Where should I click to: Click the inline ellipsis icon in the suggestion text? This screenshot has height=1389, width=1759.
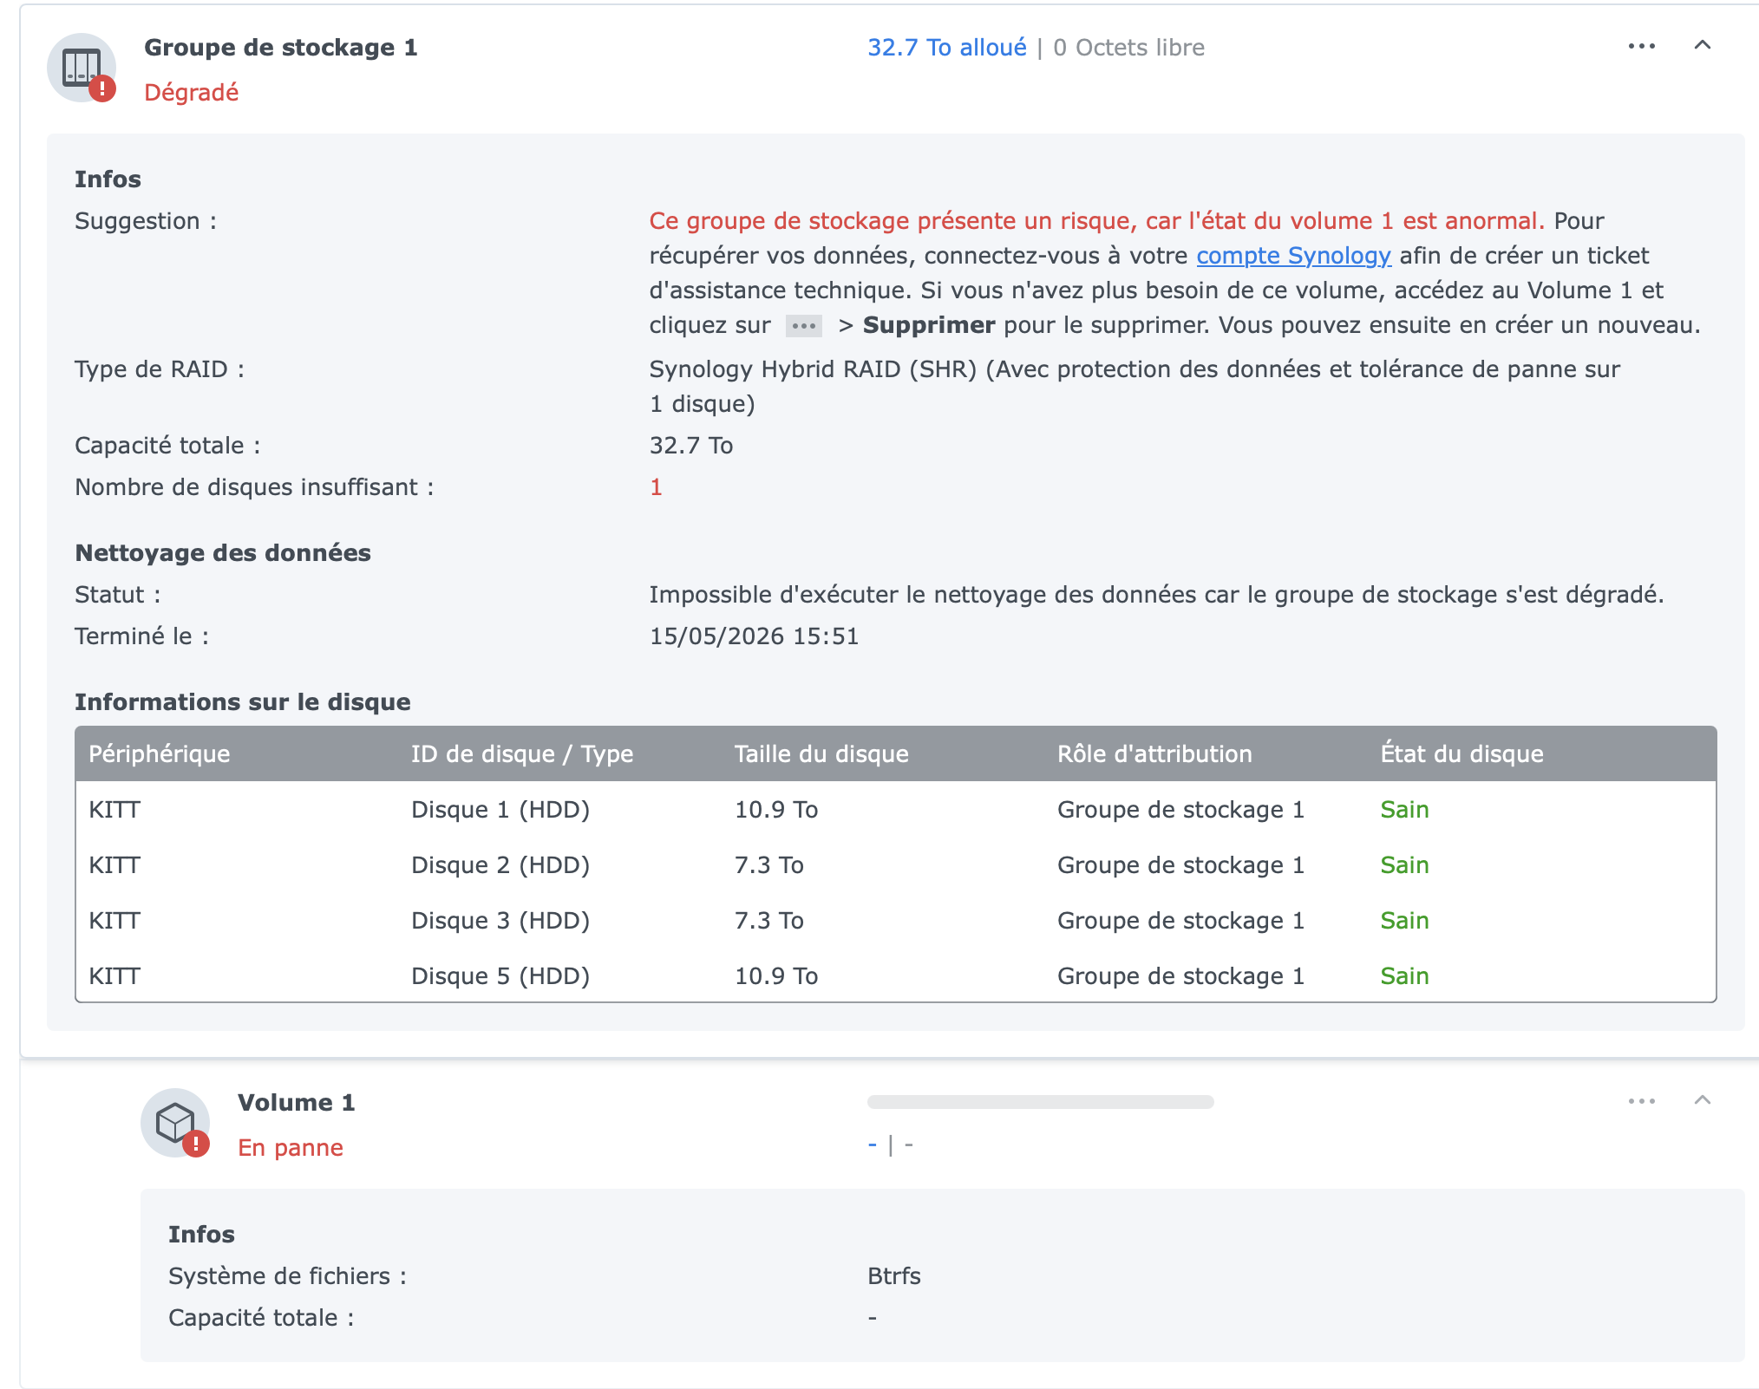(x=803, y=326)
